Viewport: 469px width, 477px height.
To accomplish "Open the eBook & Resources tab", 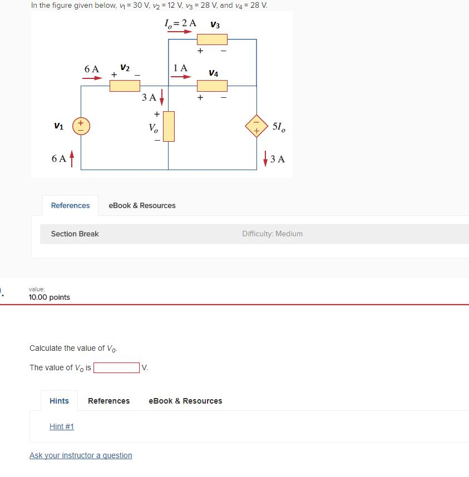I will [142, 205].
